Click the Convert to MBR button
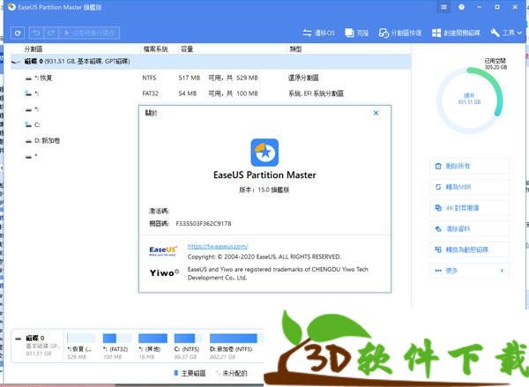 (x=469, y=187)
